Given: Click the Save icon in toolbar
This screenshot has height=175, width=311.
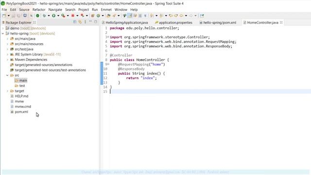Looking at the screenshot, I should point(14,16).
